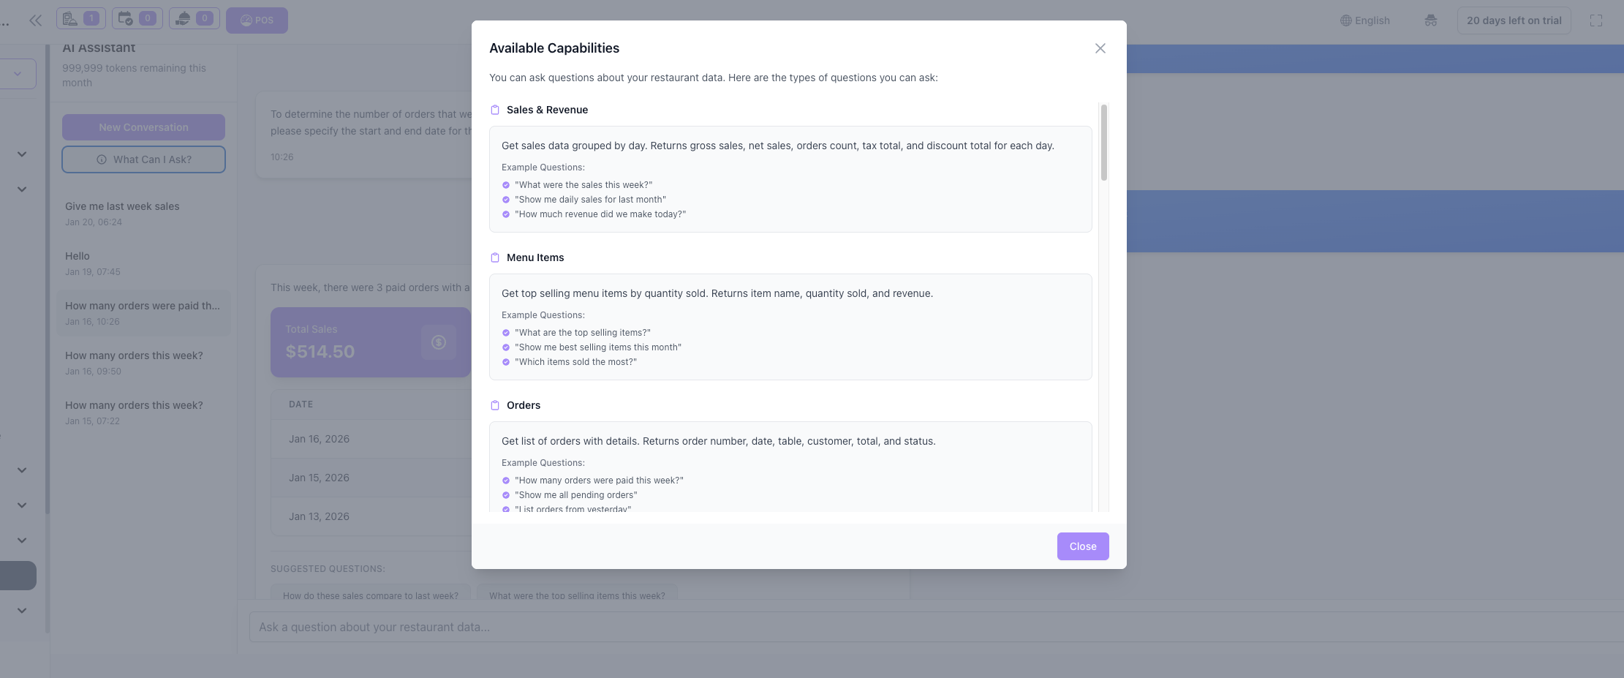
Task: Open the reservations calendar-check icon
Action: tap(137, 19)
